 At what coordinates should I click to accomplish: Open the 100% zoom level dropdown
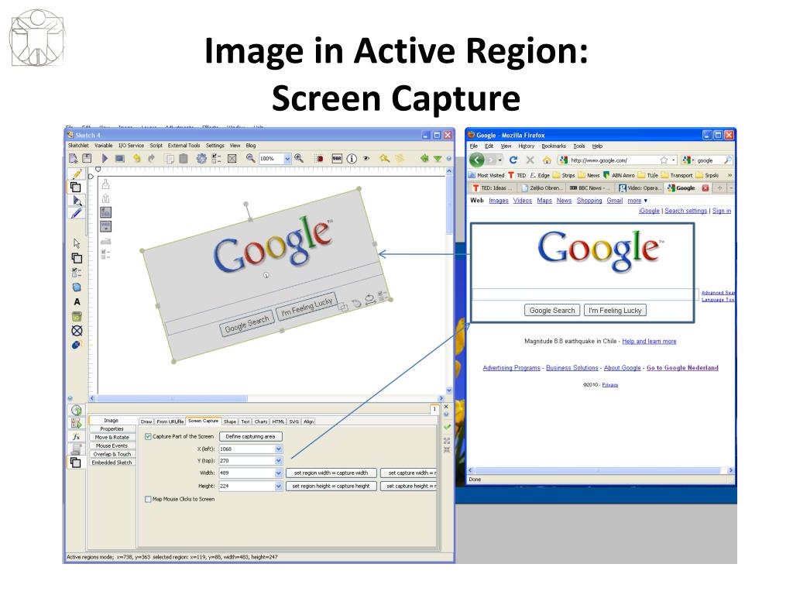(x=288, y=159)
